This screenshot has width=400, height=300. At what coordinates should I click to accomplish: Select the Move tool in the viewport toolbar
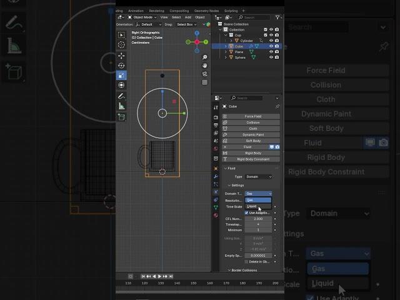click(x=121, y=56)
